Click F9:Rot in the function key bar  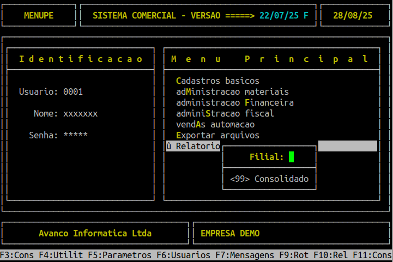294,255
